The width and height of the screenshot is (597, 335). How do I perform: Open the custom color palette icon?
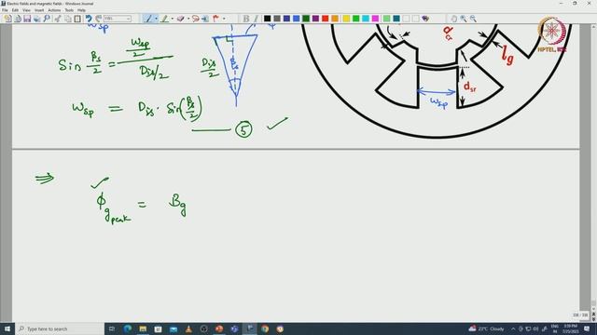click(x=425, y=19)
